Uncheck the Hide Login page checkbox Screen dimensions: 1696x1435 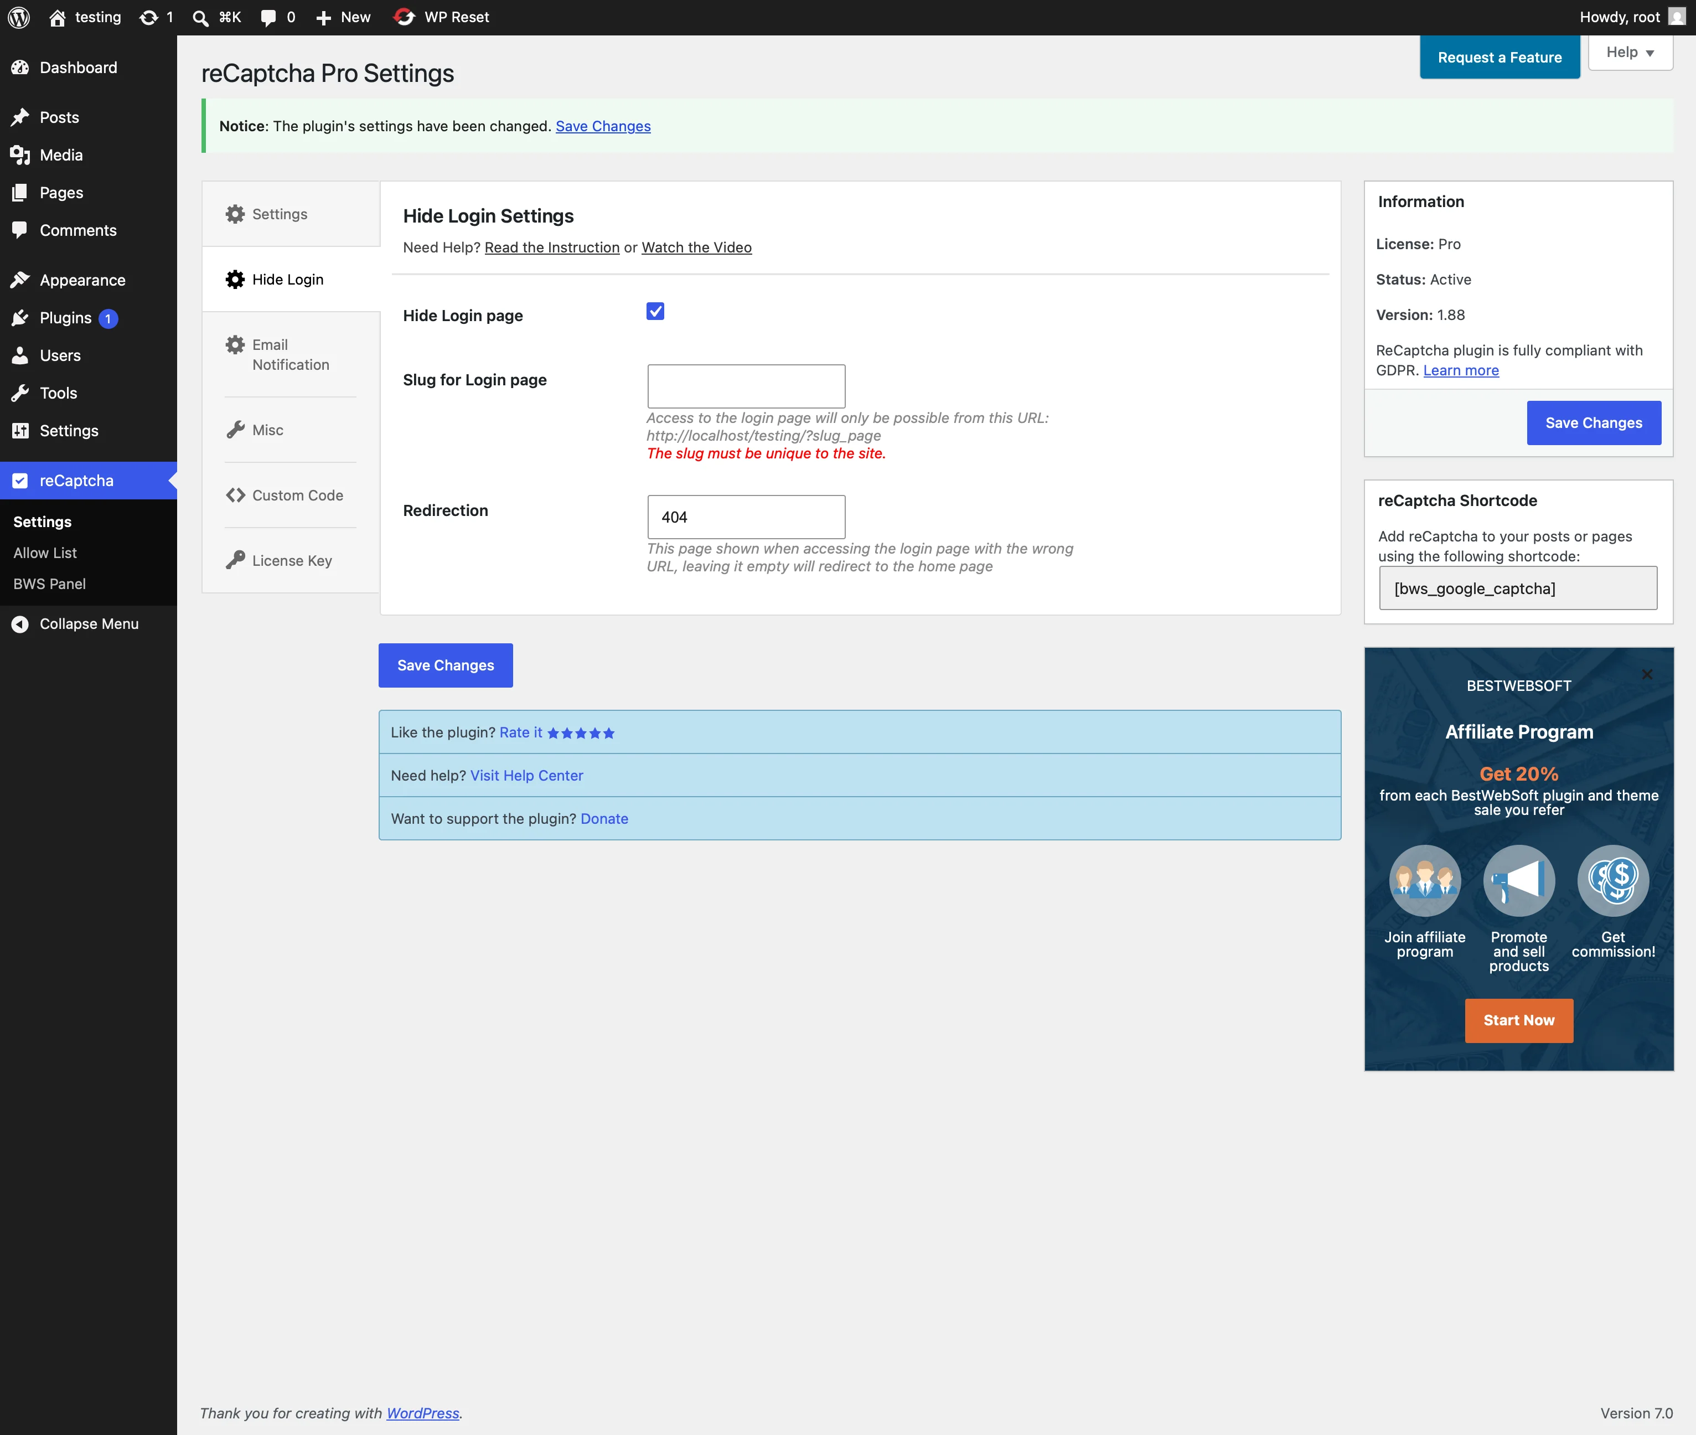(x=655, y=312)
